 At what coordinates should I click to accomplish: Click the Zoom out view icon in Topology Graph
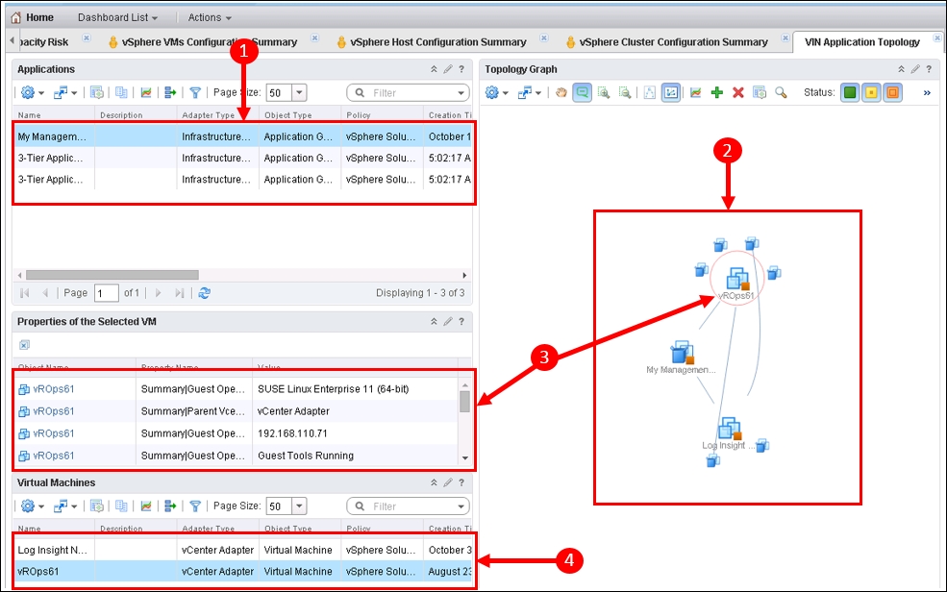[x=625, y=92]
